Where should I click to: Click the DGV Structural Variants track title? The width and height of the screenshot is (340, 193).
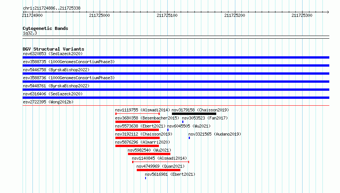tap(53, 49)
